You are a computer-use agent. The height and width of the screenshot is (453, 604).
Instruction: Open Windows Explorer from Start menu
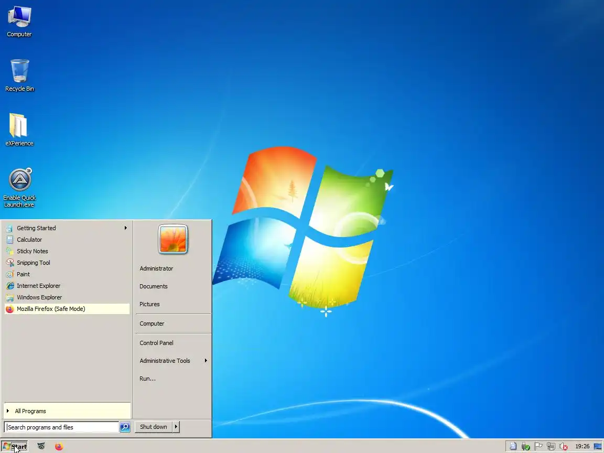[x=67, y=297]
